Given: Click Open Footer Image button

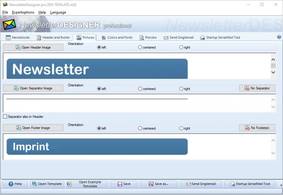Looking at the screenshot, I should (33, 128).
